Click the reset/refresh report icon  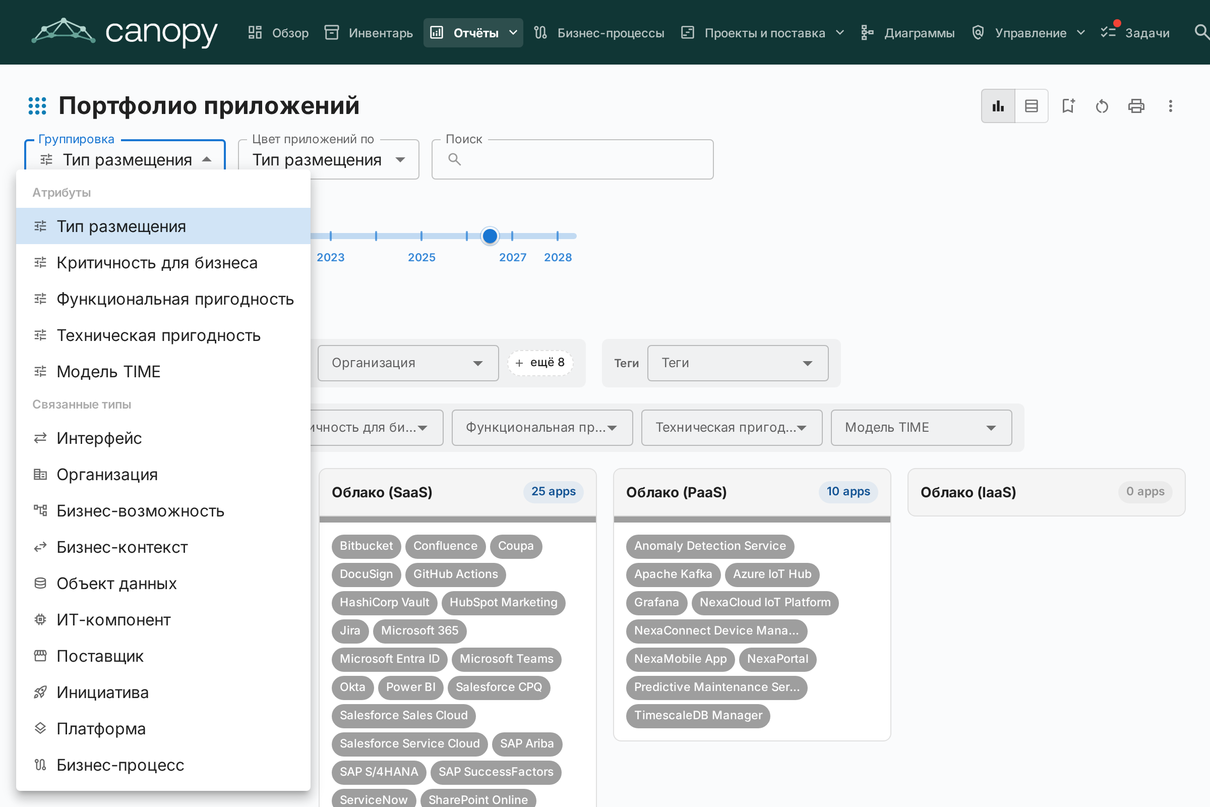coord(1102,106)
